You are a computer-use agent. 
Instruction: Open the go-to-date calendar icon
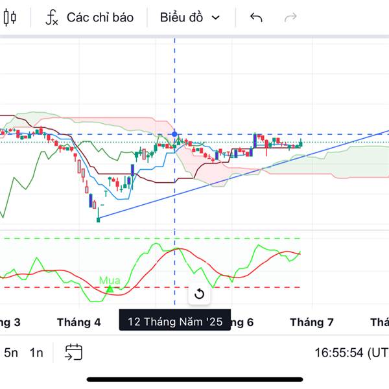pos(74,352)
